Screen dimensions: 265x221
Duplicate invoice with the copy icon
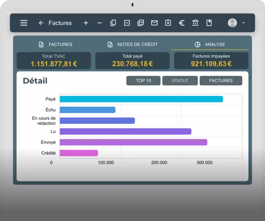pos(113,23)
